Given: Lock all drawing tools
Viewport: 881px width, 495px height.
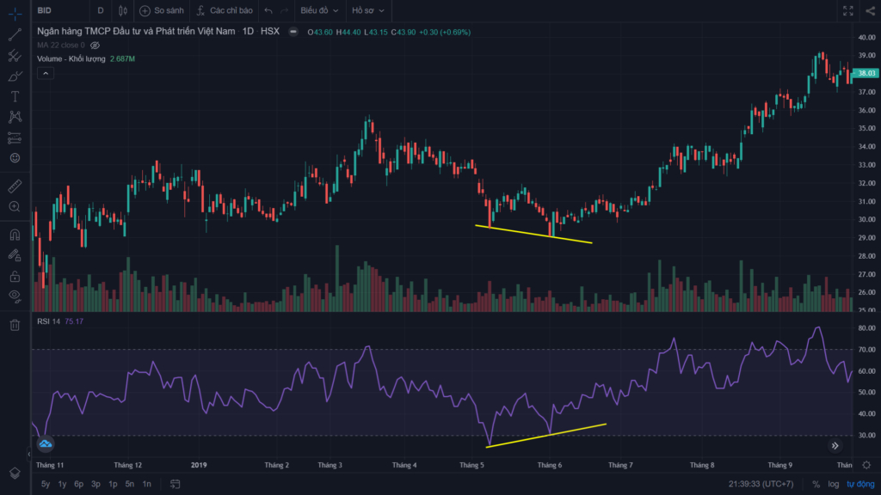Looking at the screenshot, I should click(15, 276).
